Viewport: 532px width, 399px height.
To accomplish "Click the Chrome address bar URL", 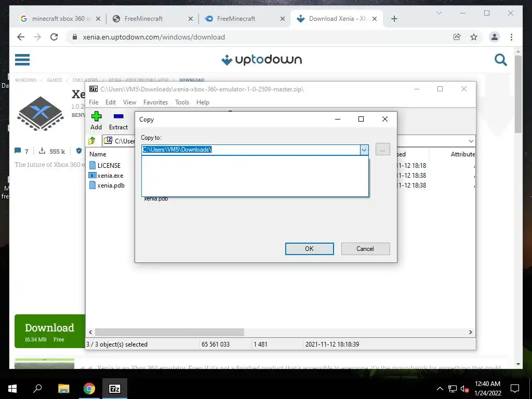I will 154,37.
